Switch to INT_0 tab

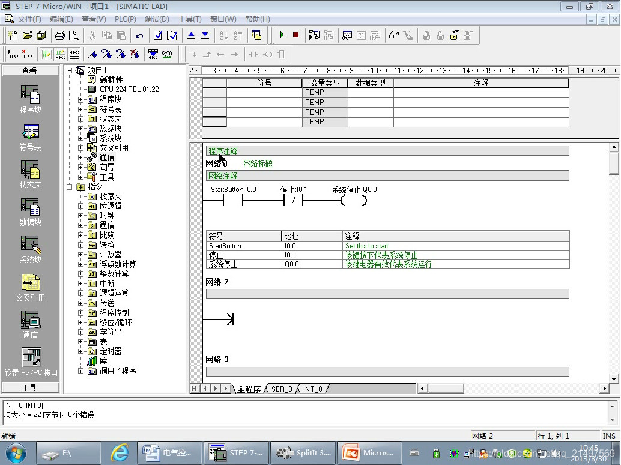pyautogui.click(x=313, y=389)
